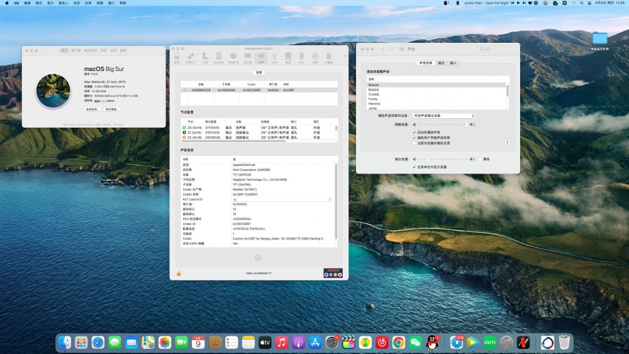Select the 音频 tab in Hackintool
Screen dimensions: 629x354
259,72
